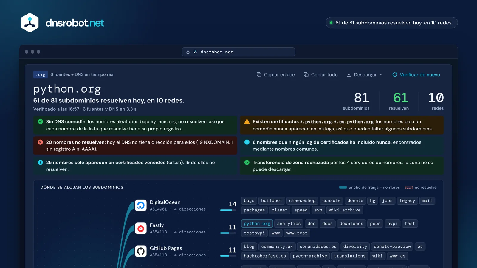Click the 81 subdominios statistic

pyautogui.click(x=357, y=101)
